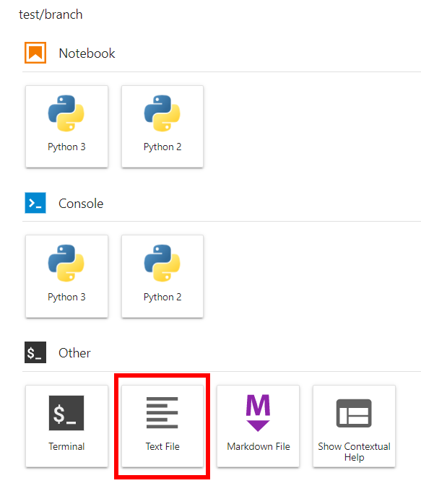
Task: Open the Show Contextual Help card
Action: (354, 426)
